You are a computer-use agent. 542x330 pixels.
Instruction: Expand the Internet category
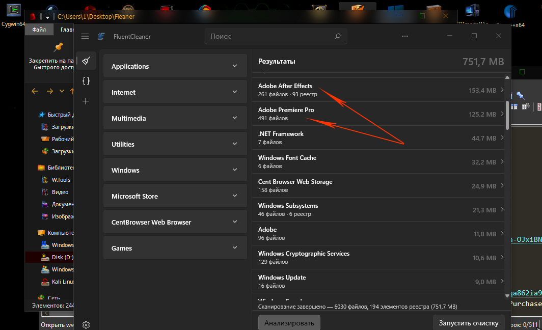pos(175,92)
